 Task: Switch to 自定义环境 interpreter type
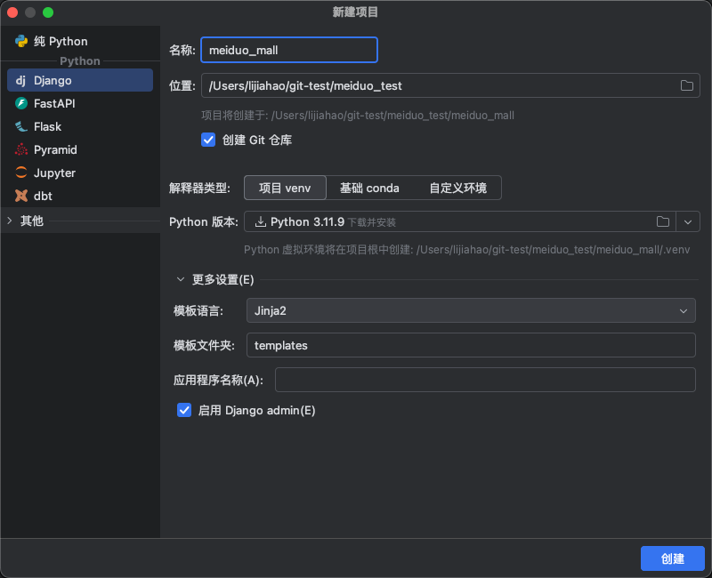pyautogui.click(x=457, y=188)
